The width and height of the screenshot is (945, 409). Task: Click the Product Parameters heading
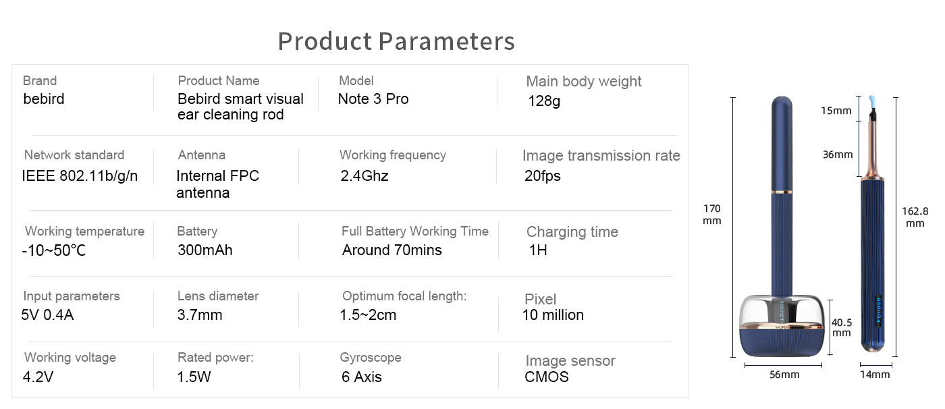click(x=396, y=40)
